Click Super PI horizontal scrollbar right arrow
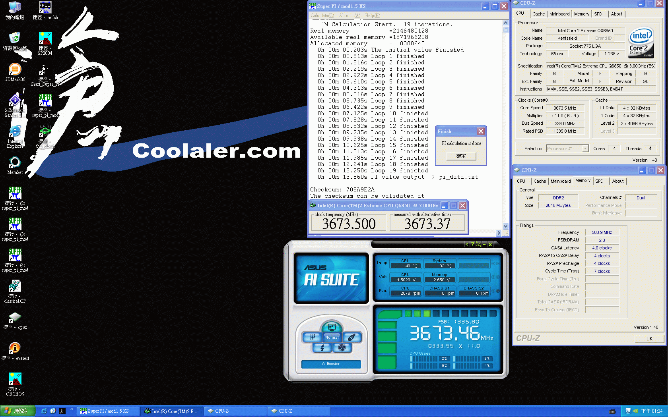 tap(499, 233)
